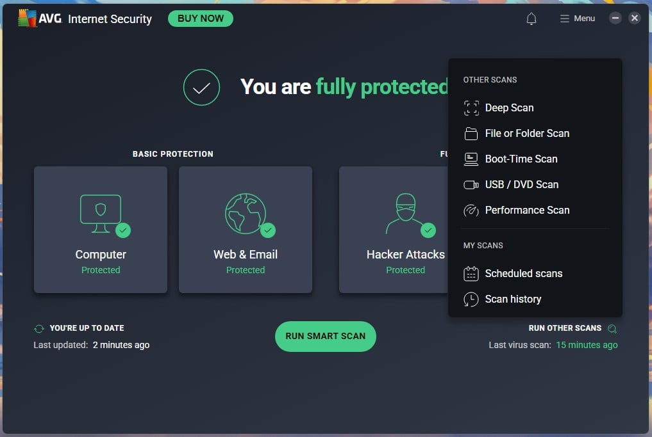This screenshot has height=437, width=652.
Task: Click the Hacker Attacks masked figure icon
Action: coord(405,213)
